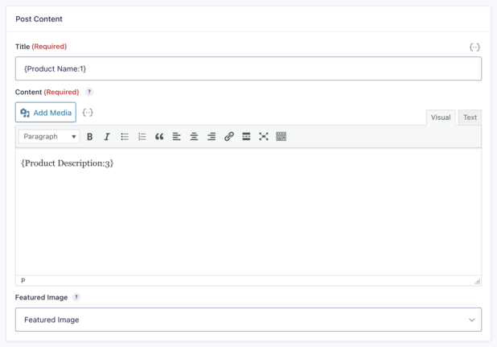Align text right
Image resolution: width=497 pixels, height=347 pixels.
point(212,137)
